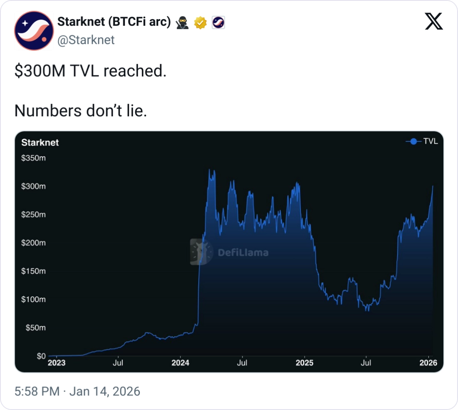458x410 pixels.
Task: Click the gold verified checkmark badge
Action: pos(200,22)
